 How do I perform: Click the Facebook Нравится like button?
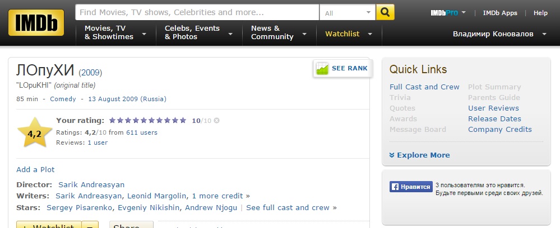411,187
